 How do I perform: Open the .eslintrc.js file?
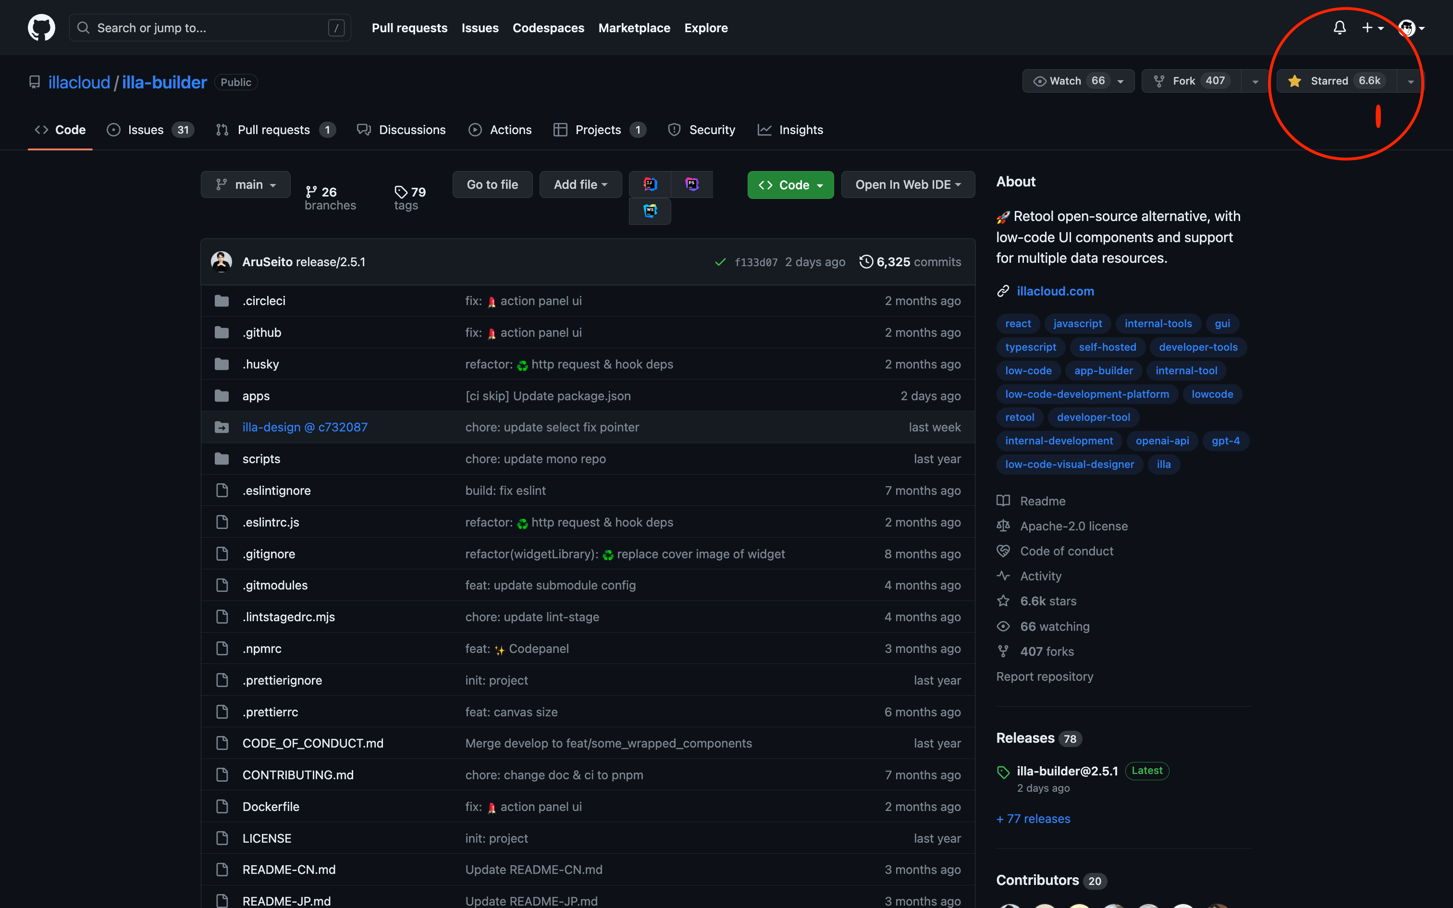pyautogui.click(x=271, y=523)
